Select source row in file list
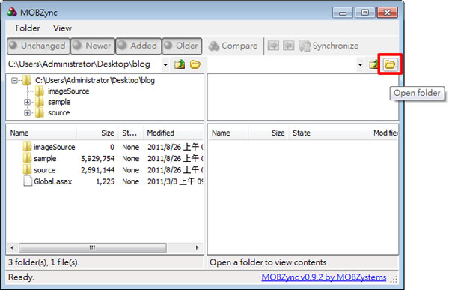 click(105, 170)
